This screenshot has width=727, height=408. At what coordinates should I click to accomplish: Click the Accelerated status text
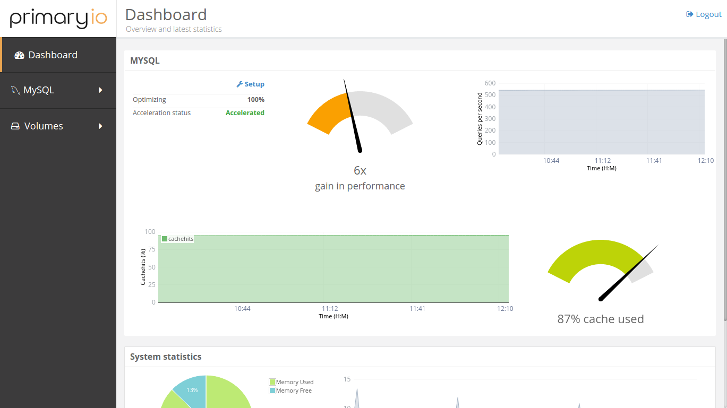[x=245, y=113]
